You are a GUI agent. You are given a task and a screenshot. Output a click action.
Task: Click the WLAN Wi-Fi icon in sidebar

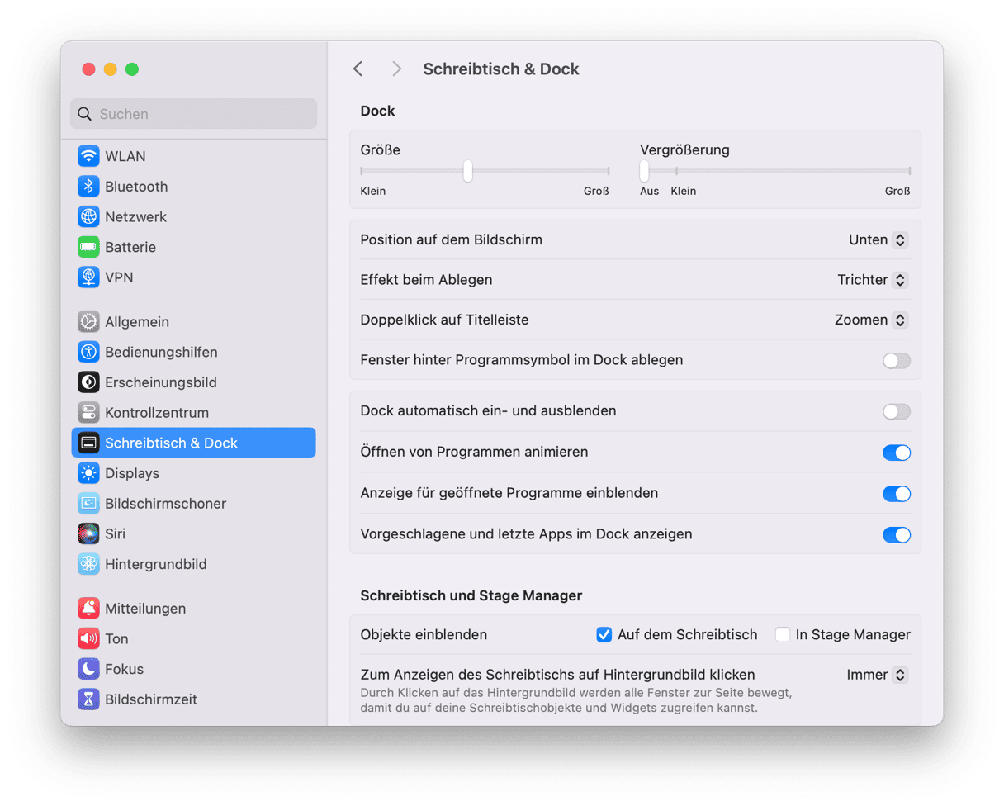click(x=88, y=156)
